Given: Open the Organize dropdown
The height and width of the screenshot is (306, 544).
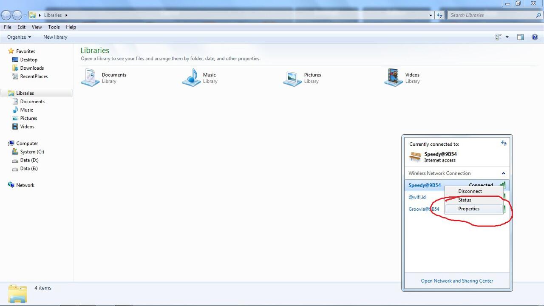Looking at the screenshot, I should point(19,37).
